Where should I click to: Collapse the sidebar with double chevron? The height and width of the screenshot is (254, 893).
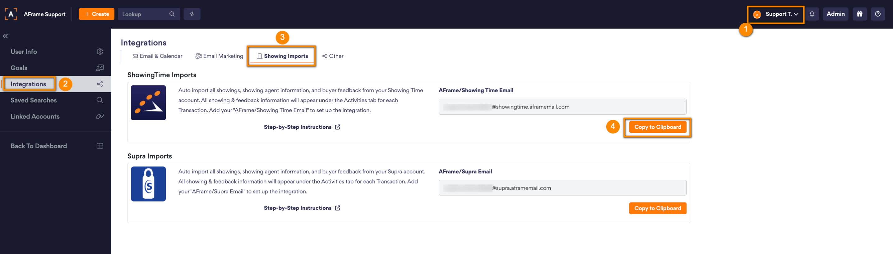pos(5,36)
